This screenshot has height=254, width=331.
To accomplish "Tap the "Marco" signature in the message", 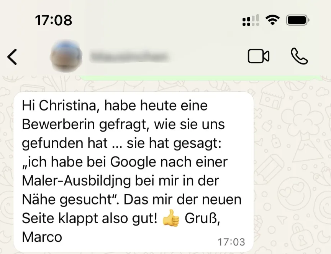I will point(42,237).
